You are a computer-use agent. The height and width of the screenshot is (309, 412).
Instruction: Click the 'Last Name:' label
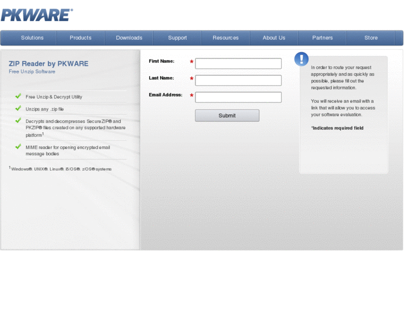(x=162, y=78)
